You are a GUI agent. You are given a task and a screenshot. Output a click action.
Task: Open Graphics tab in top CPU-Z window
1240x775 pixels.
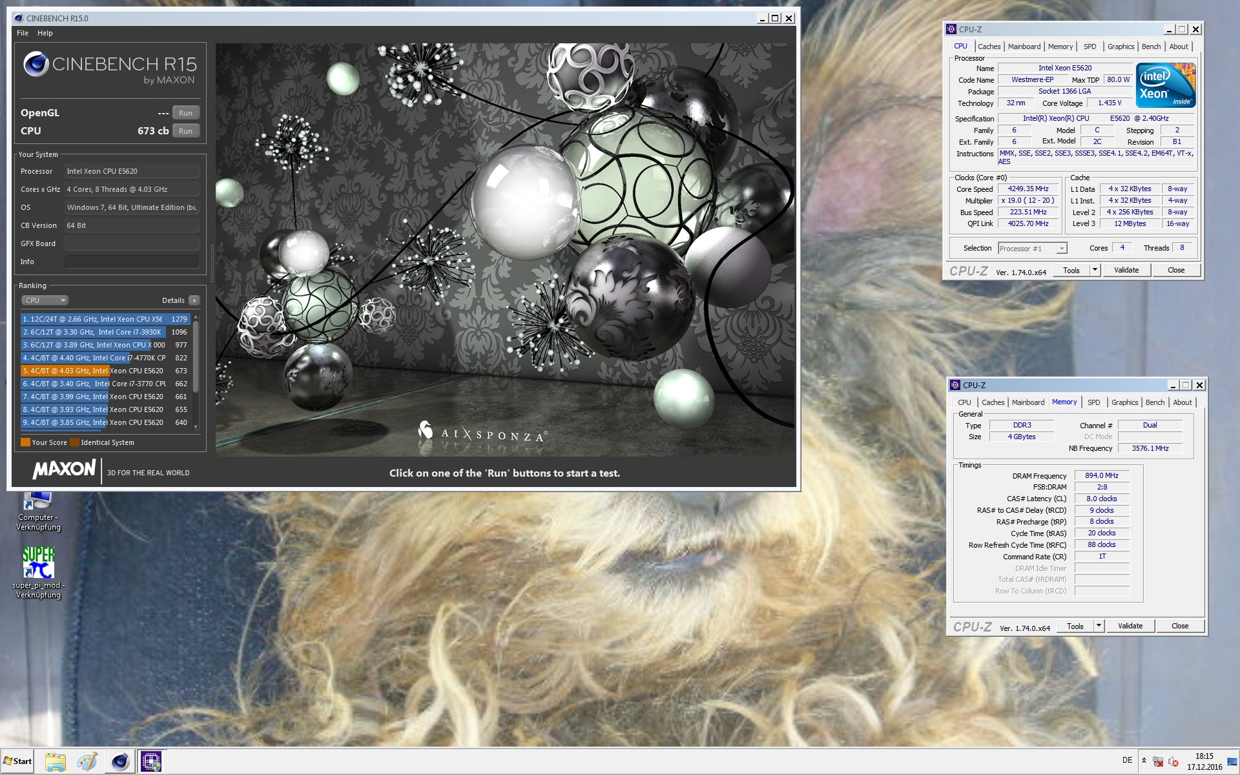[1121, 46]
